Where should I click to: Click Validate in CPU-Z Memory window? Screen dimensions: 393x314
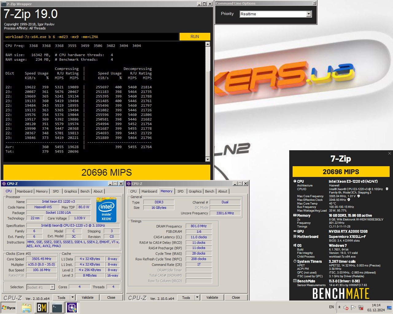click(x=212, y=297)
